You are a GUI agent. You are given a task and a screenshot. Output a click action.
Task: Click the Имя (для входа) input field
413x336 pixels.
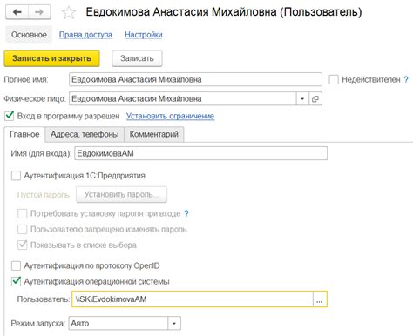coord(200,153)
